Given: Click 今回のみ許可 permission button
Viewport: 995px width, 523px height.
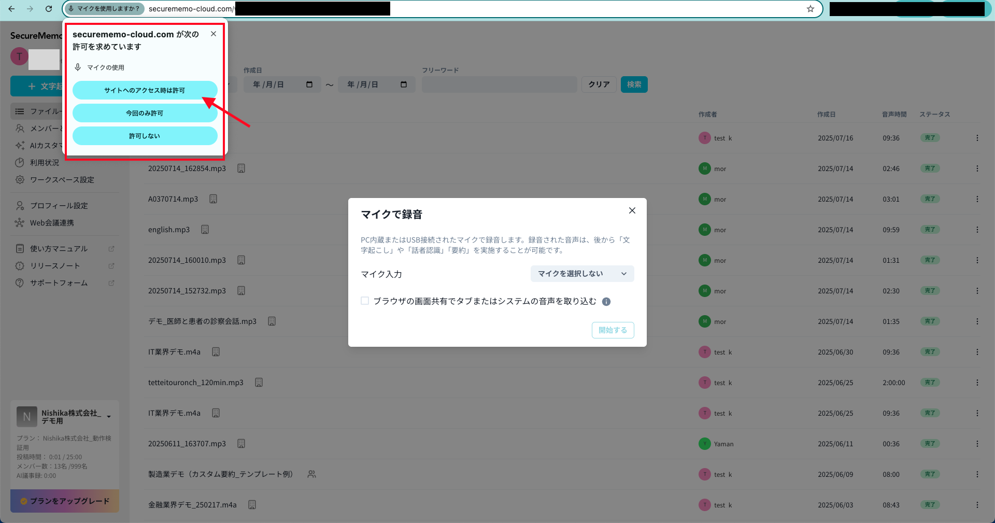Looking at the screenshot, I should point(145,113).
